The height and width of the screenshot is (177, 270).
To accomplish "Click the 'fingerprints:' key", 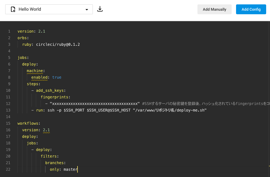I will (55, 97).
